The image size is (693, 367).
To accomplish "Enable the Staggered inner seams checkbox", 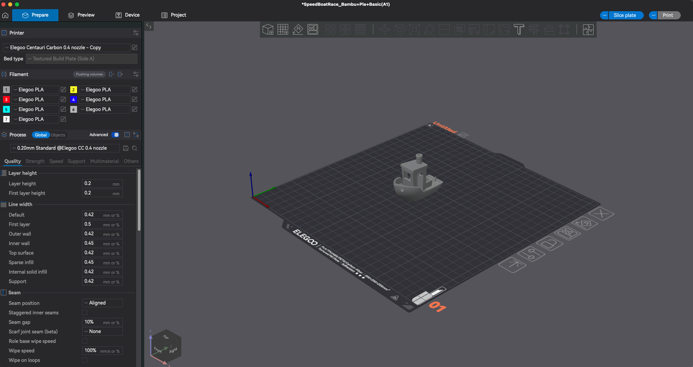I will tap(85, 313).
